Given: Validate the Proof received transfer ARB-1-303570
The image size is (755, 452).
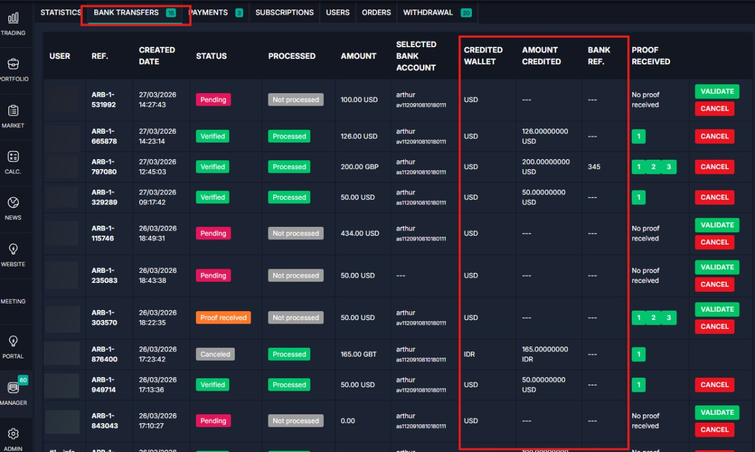Looking at the screenshot, I should coord(717,309).
